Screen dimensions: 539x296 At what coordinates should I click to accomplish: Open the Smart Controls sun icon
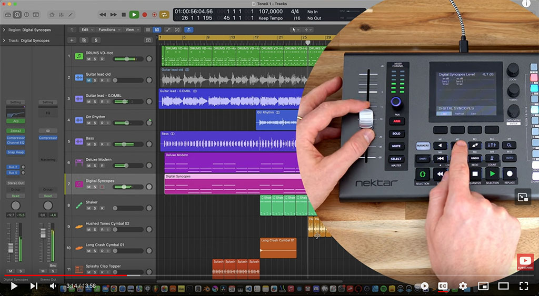(52, 15)
